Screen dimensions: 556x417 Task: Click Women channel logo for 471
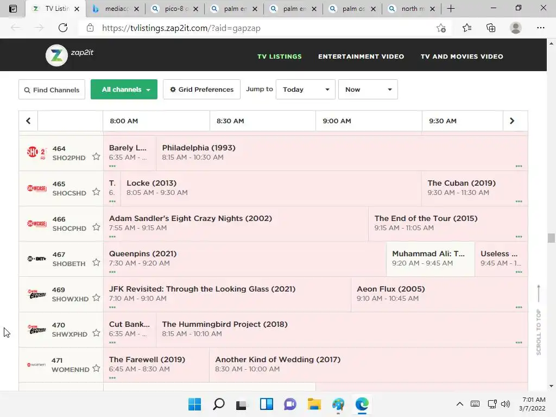coord(36,364)
